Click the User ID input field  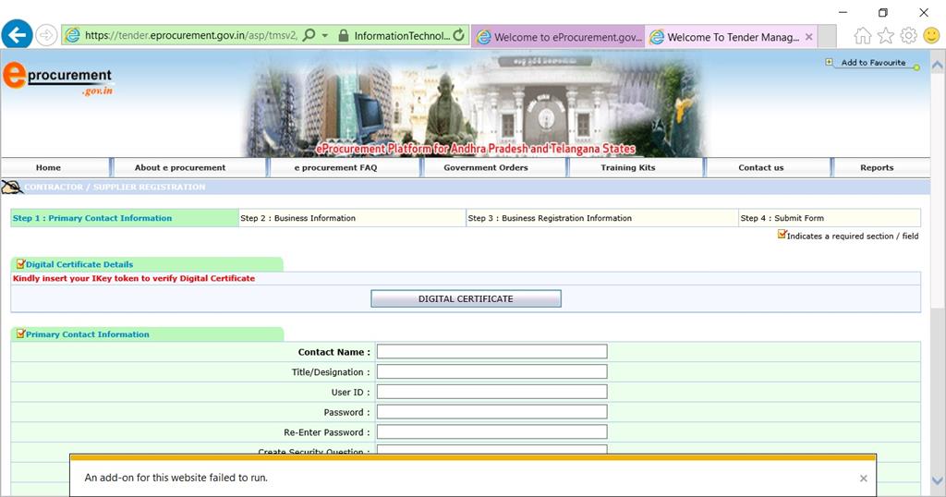[x=491, y=392]
